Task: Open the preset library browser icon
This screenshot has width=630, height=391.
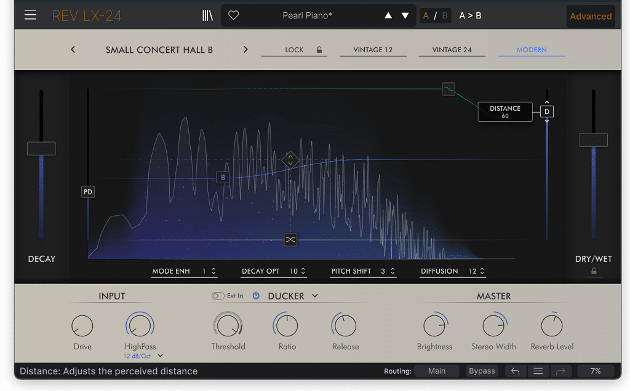Action: coord(207,15)
